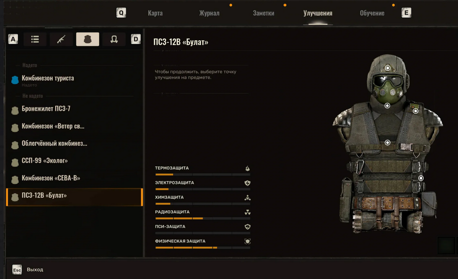The height and width of the screenshot is (279, 458).
Task: Switch to the Карта tab
Action: tap(155, 13)
